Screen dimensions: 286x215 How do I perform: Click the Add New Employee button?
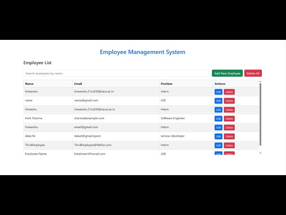pyautogui.click(x=227, y=73)
